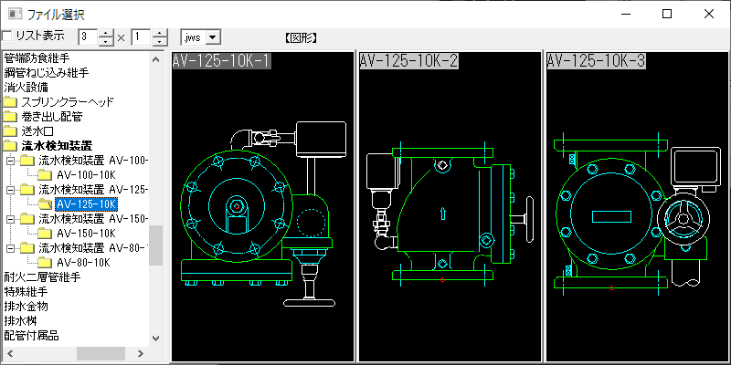Click the 流水検知装置 parent folder icon

10,146
